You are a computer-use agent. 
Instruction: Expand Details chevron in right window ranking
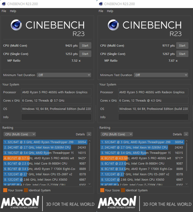(186, 134)
